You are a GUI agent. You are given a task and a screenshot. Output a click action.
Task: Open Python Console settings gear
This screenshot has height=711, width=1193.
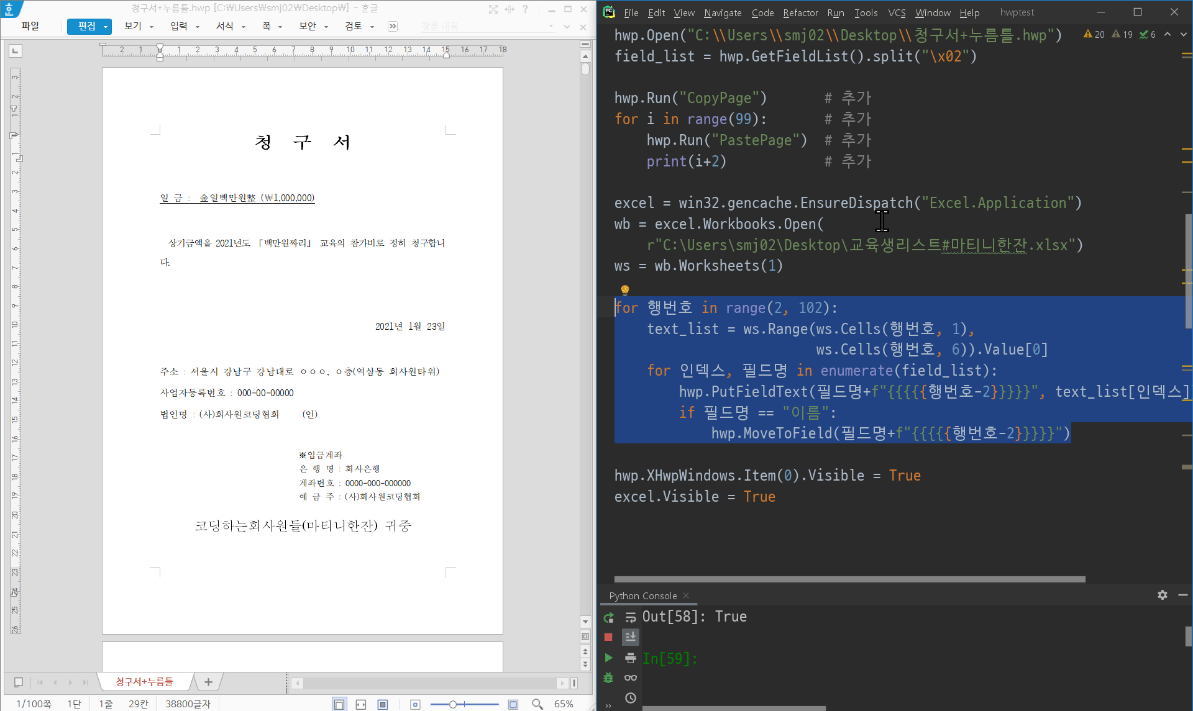(1162, 595)
